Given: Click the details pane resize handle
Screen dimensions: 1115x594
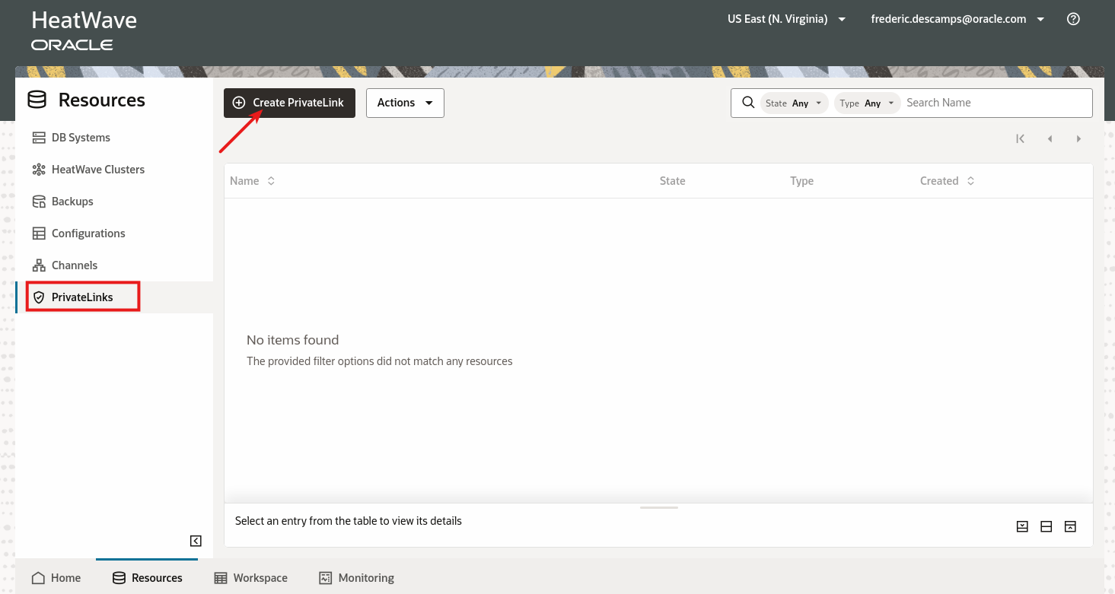Looking at the screenshot, I should tap(659, 507).
